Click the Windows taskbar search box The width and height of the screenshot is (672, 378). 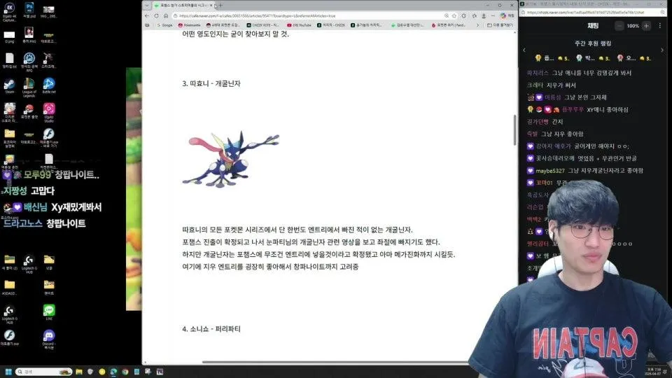(43, 372)
